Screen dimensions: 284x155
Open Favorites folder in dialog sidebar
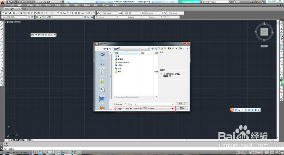pyautogui.click(x=102, y=82)
